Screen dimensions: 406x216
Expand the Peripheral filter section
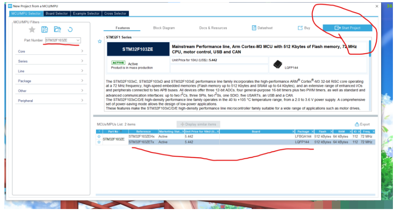51,100
